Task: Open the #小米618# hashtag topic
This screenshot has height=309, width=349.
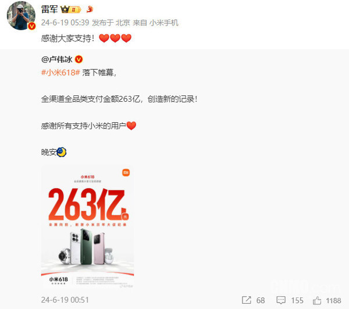Action: click(60, 73)
